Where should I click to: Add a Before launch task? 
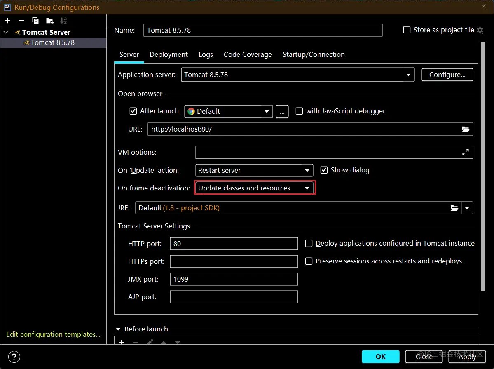point(122,342)
